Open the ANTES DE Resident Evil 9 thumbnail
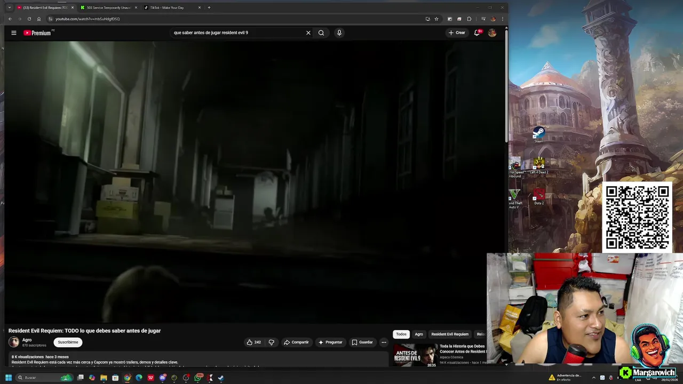The height and width of the screenshot is (384, 683). point(415,355)
